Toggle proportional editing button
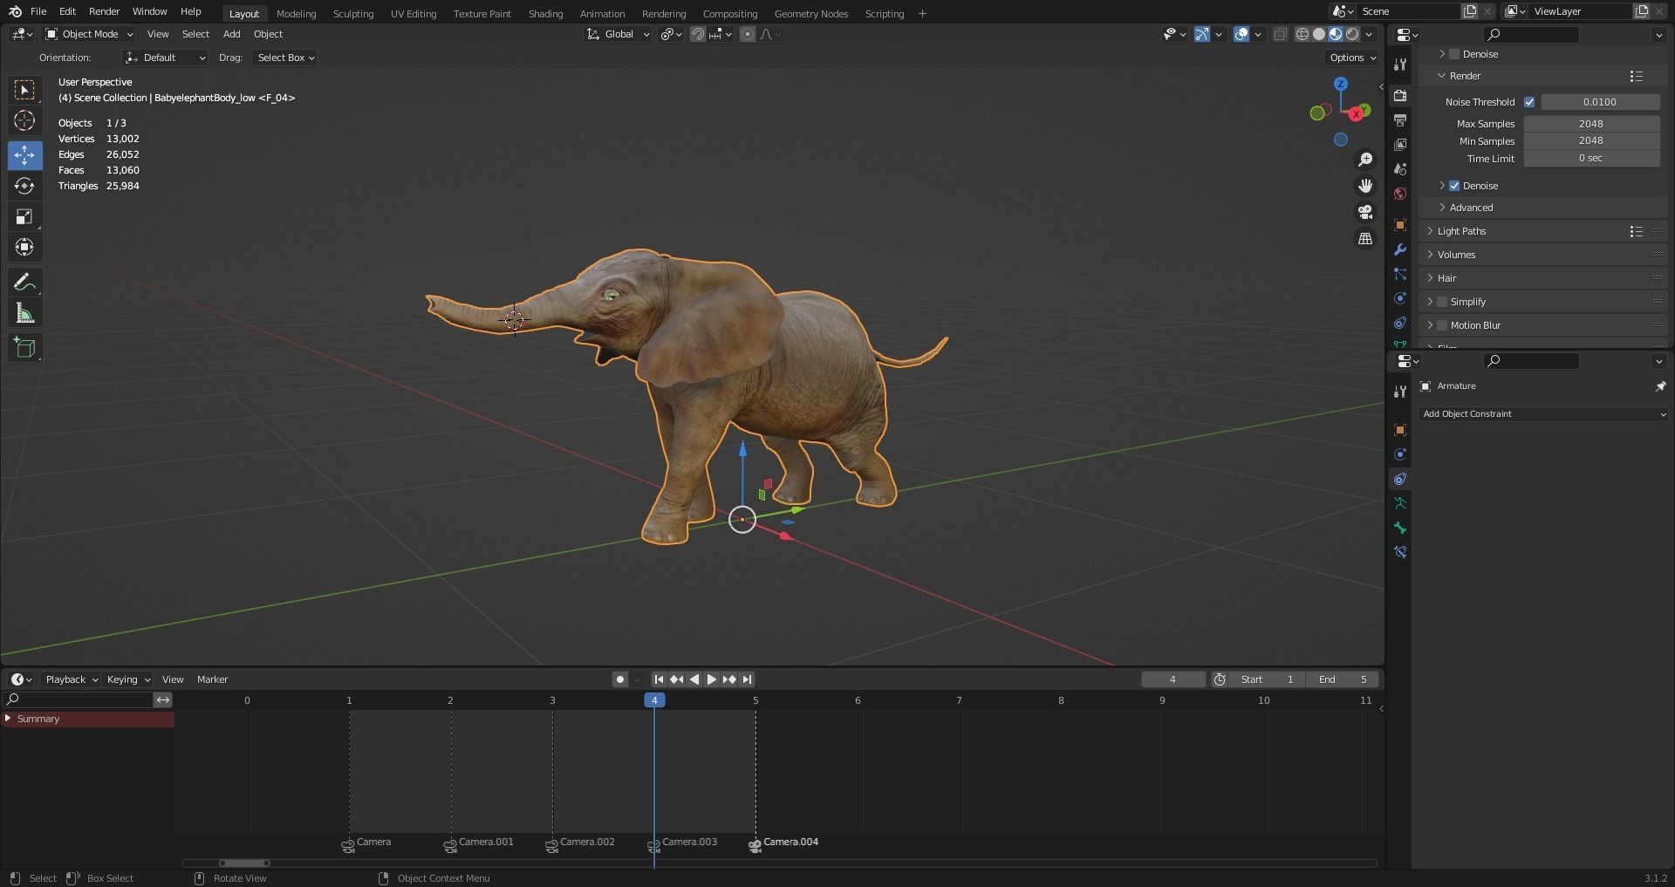This screenshot has height=887, width=1675. point(748,34)
